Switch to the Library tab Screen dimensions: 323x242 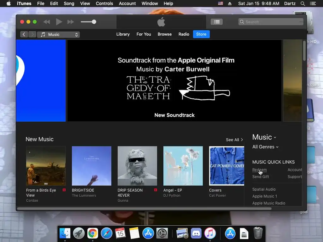point(123,34)
